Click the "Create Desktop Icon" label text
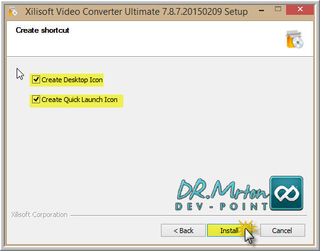Image resolution: width=320 pixels, height=251 pixels. (x=72, y=80)
